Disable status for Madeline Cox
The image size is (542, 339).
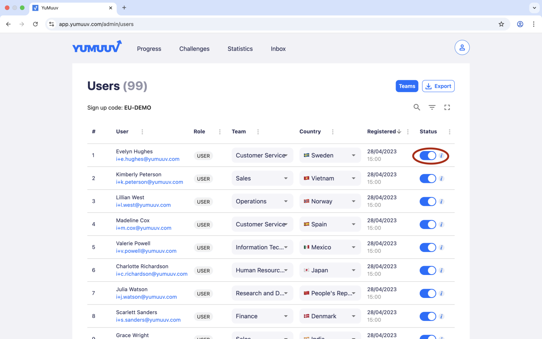(428, 225)
